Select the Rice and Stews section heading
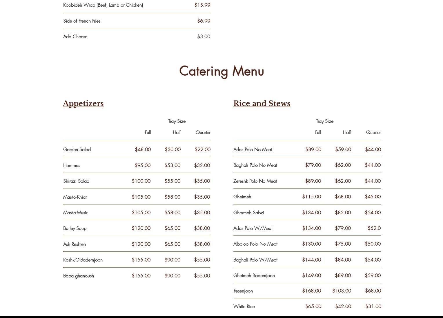The height and width of the screenshot is (318, 443). [x=262, y=104]
